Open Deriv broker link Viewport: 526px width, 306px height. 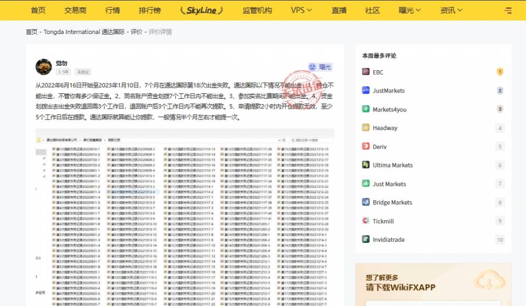click(x=379, y=147)
